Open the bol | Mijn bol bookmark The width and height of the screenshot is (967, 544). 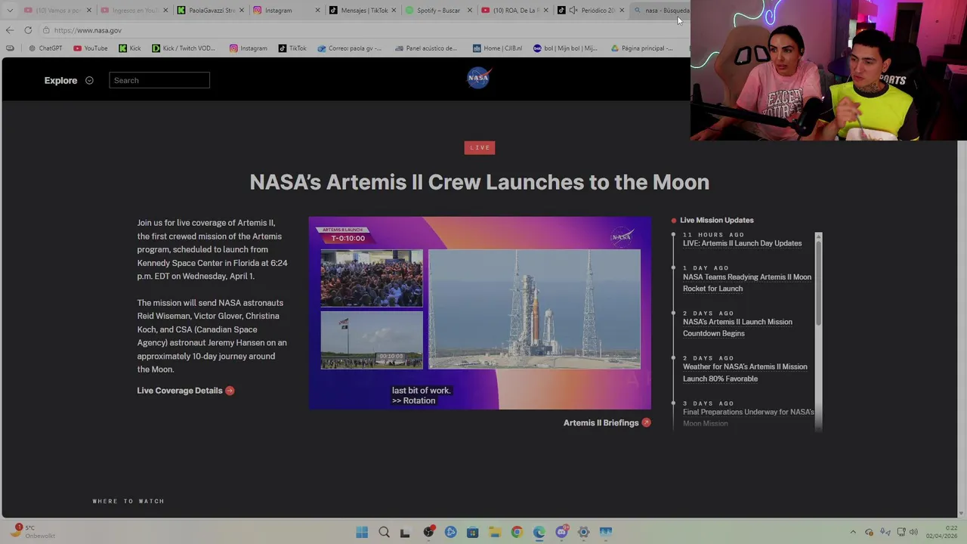coord(565,48)
